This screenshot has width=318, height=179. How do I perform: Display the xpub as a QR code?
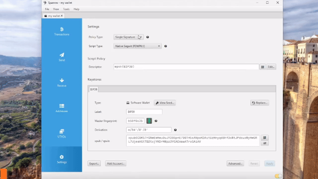point(264,138)
